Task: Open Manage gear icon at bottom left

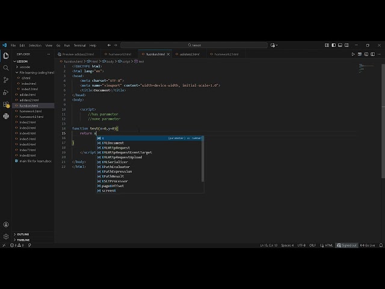Action: [6, 237]
